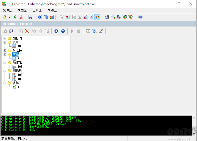197x141 pixels.
Task: Expand the 图标项 folder node
Action: 5,38
